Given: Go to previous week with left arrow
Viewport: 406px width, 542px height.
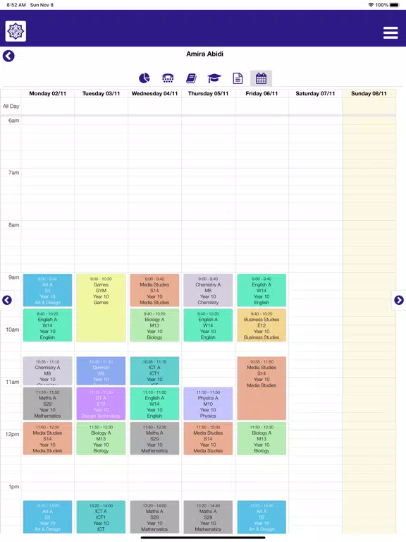Looking at the screenshot, I should tap(7, 300).
